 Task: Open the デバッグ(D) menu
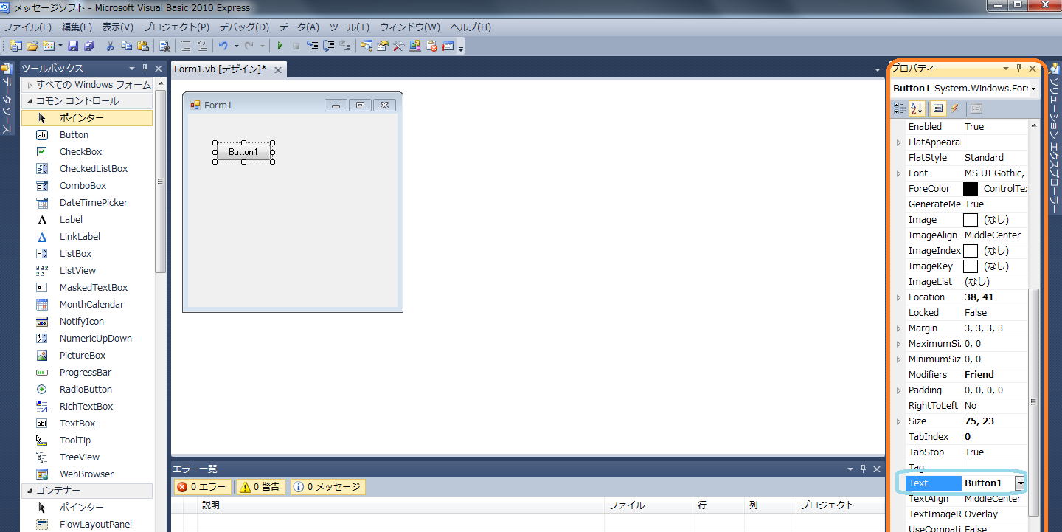(x=244, y=27)
